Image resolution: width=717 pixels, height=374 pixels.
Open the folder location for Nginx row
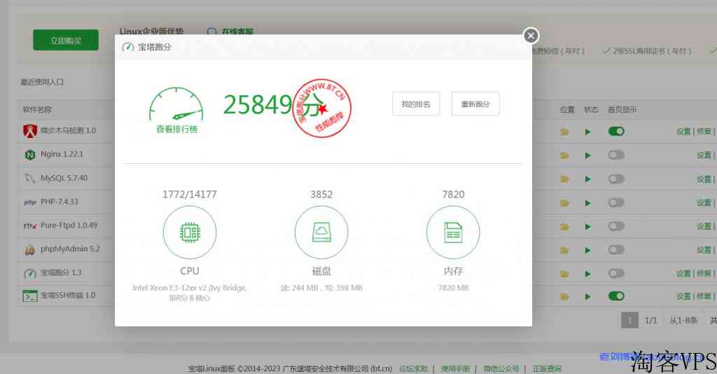(x=565, y=155)
